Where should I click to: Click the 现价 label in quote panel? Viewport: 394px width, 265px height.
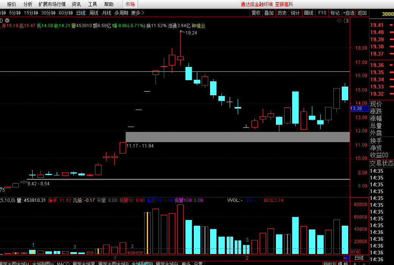(x=376, y=104)
